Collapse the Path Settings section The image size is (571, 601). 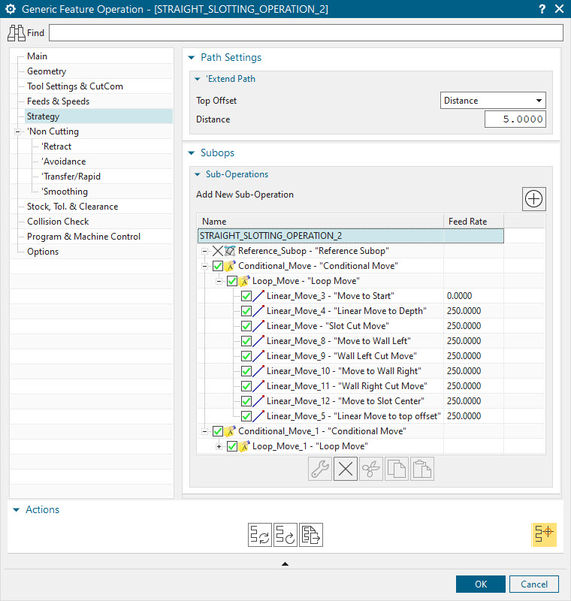click(191, 58)
